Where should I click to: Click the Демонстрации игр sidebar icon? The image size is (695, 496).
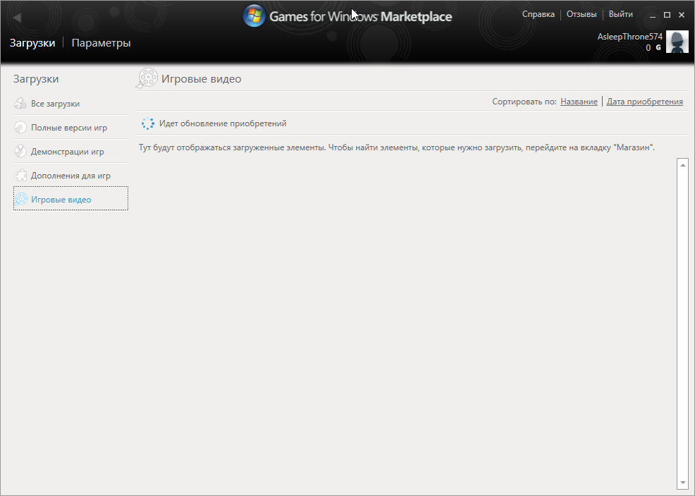pyautogui.click(x=20, y=151)
